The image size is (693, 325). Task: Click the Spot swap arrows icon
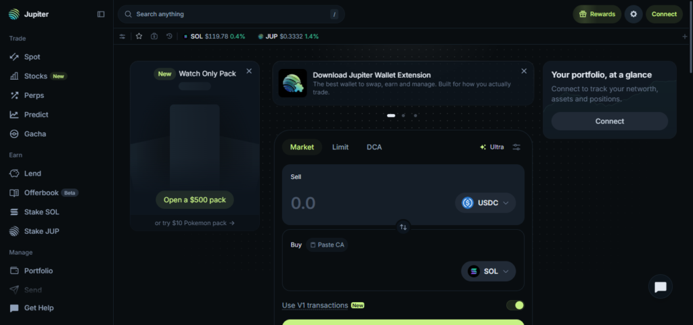(14, 57)
